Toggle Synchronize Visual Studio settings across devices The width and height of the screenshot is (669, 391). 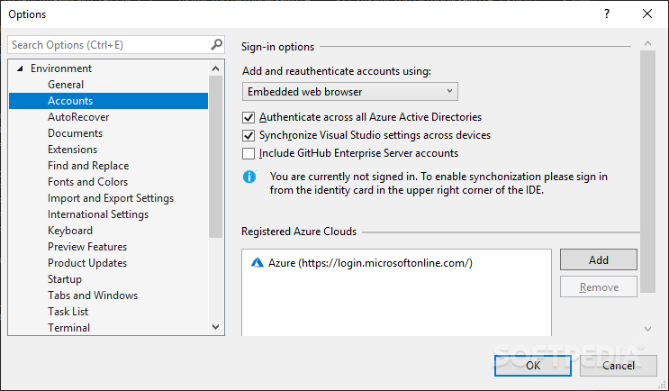point(249,135)
